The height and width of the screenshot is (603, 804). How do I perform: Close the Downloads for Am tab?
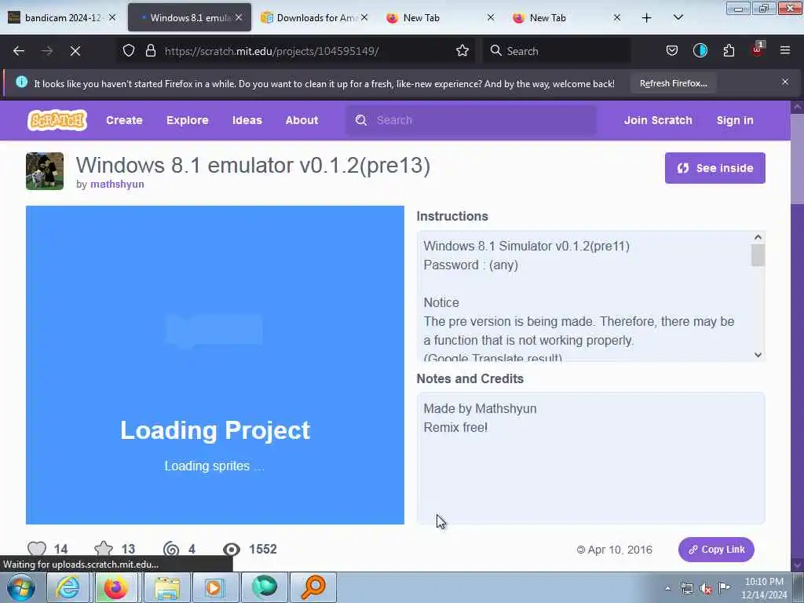[x=364, y=17]
